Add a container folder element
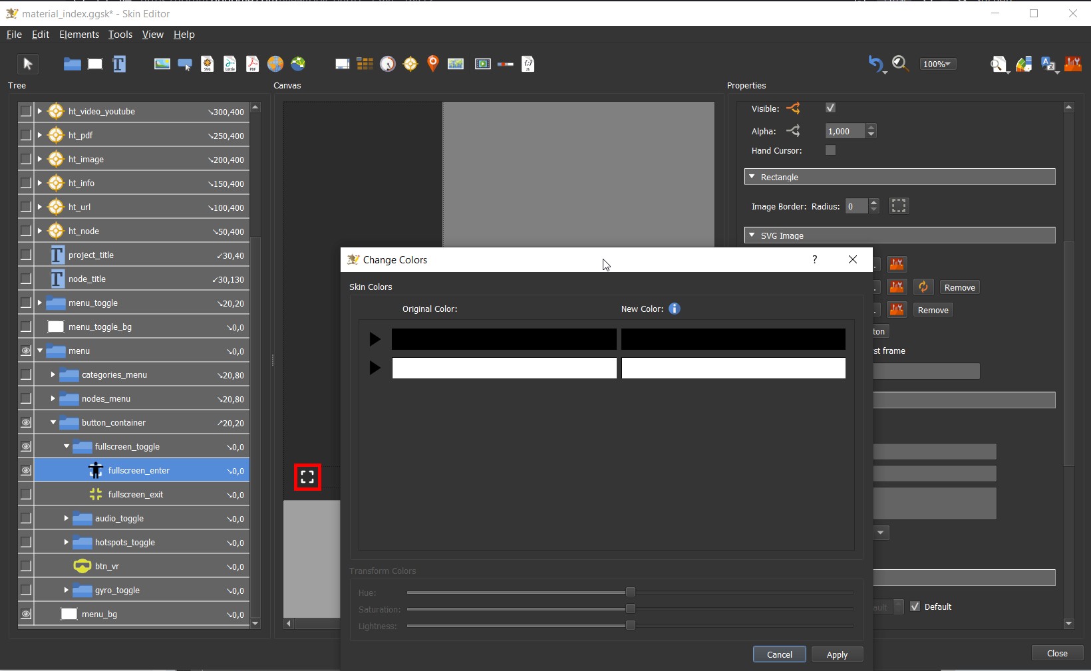Screen dimensions: 1091x671 pyautogui.click(x=72, y=64)
